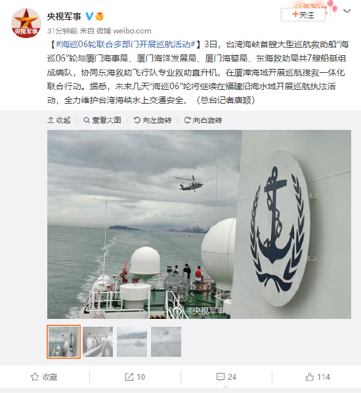Repost using the share icon with 10
The width and height of the screenshot is (361, 393).
135,377
